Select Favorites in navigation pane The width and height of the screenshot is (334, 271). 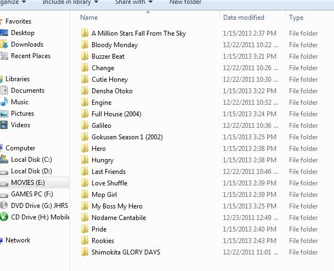click(x=18, y=21)
